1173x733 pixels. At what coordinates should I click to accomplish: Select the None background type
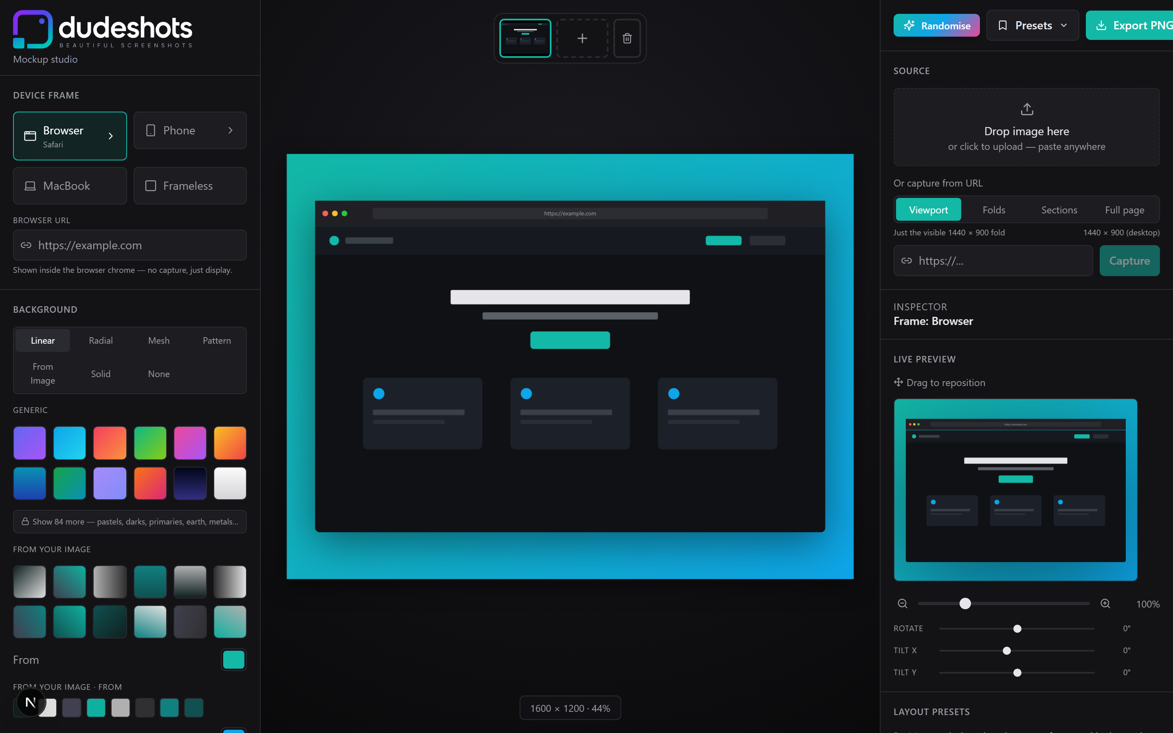coord(159,374)
